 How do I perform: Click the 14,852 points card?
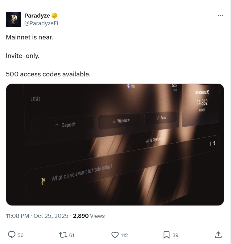coord(202,103)
